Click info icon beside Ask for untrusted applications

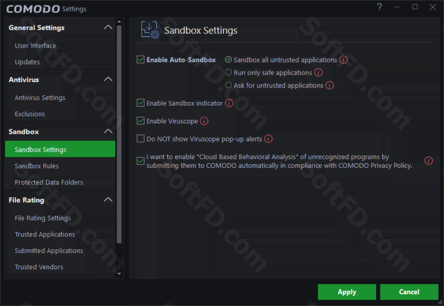(x=330, y=85)
